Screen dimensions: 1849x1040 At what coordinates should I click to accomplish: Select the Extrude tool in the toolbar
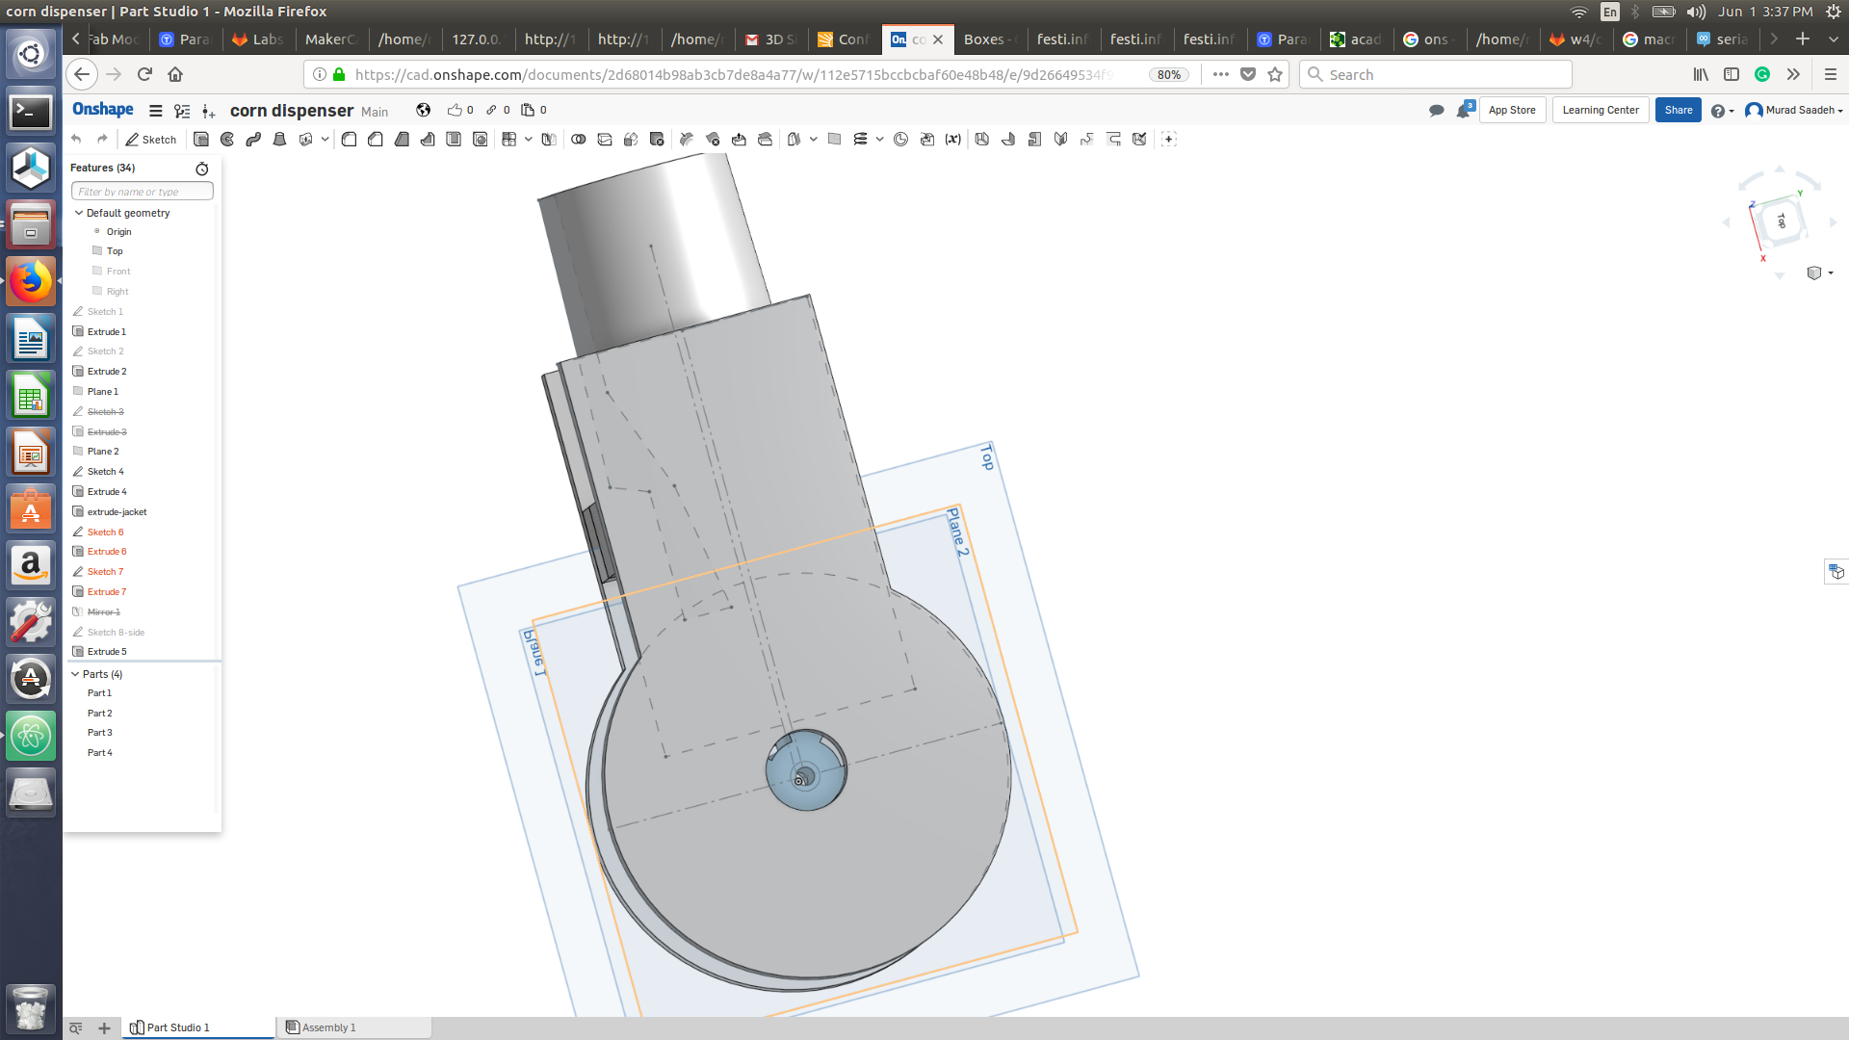click(x=201, y=140)
